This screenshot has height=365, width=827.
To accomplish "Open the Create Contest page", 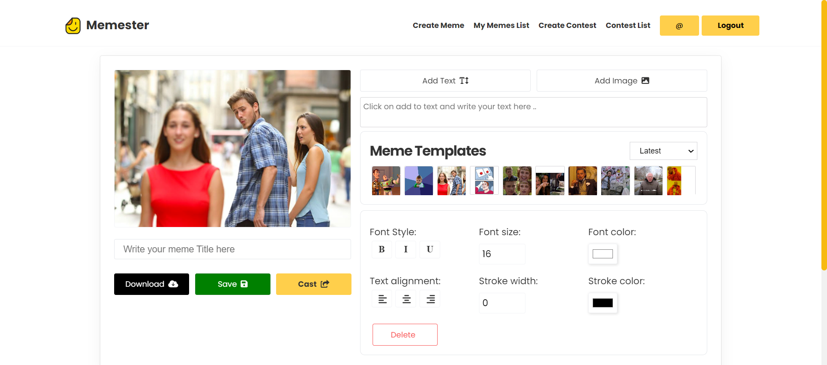I will click(567, 25).
